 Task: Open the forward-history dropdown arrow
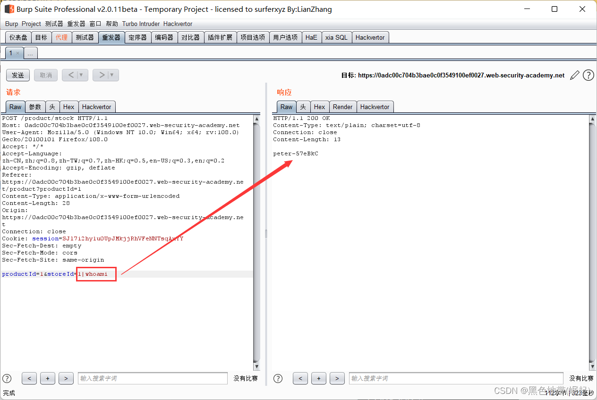point(113,75)
